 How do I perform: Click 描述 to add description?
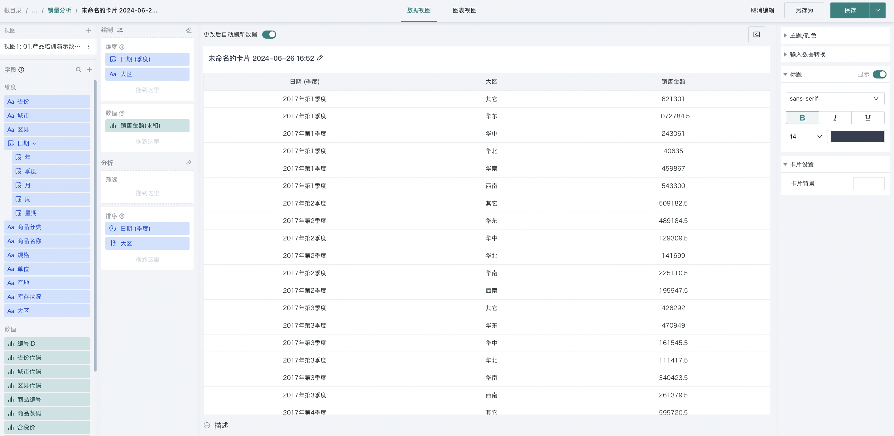(x=221, y=425)
